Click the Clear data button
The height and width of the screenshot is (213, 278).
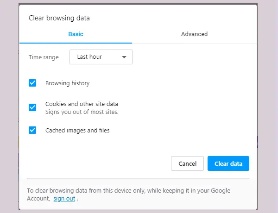point(228,163)
